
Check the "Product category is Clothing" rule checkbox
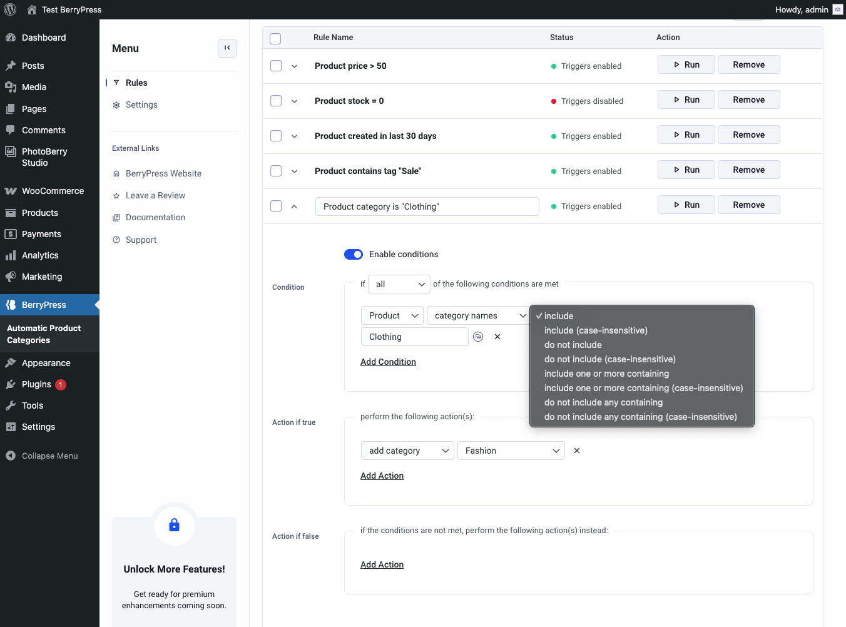(276, 206)
